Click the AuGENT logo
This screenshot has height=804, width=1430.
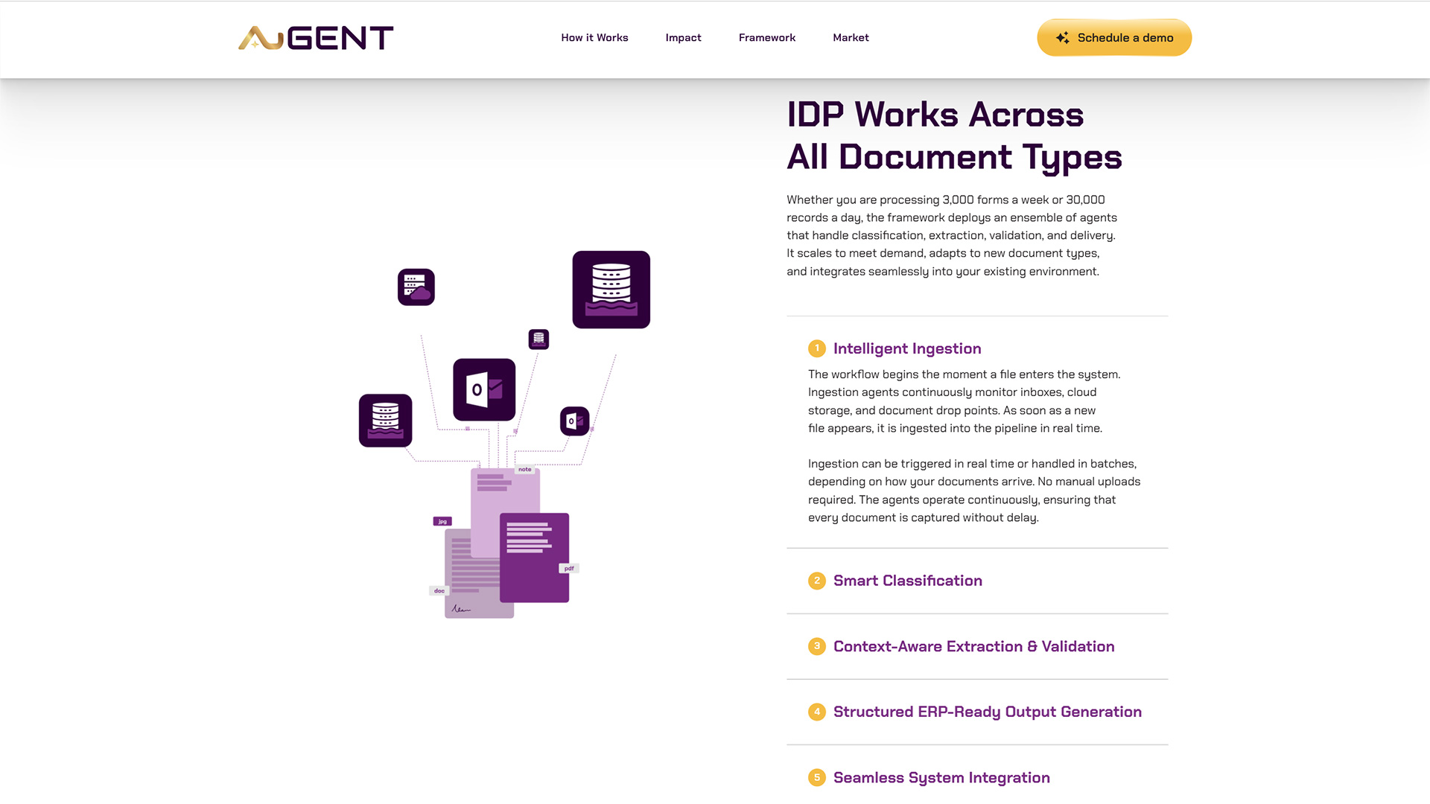pyautogui.click(x=316, y=38)
